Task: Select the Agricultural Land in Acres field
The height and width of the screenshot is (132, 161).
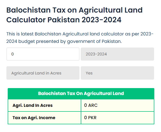Action: [43, 73]
